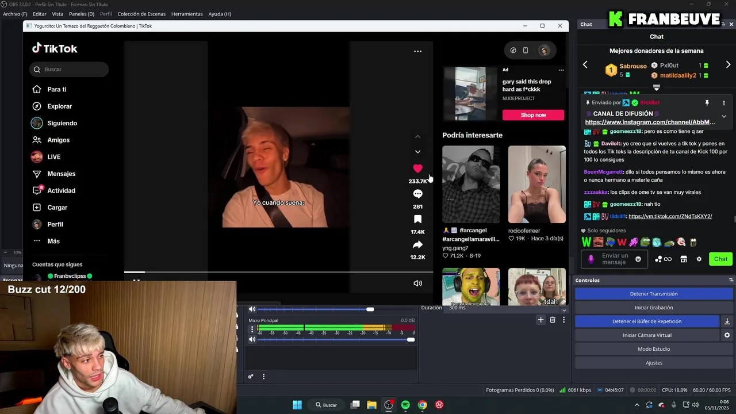
Task: Click the Enviar un mensaje chat input
Action: (615, 259)
